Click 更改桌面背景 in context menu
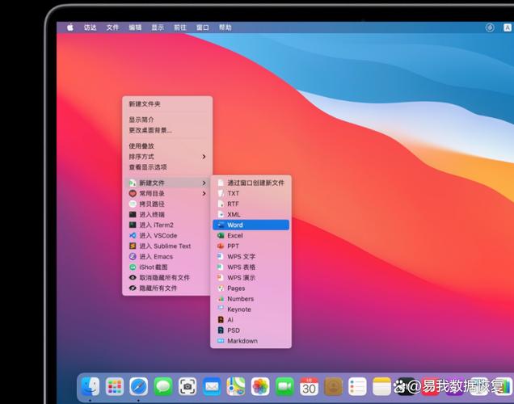 (x=150, y=130)
